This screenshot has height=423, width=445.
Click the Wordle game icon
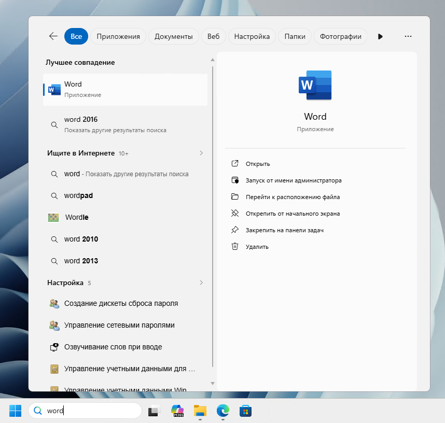53,217
